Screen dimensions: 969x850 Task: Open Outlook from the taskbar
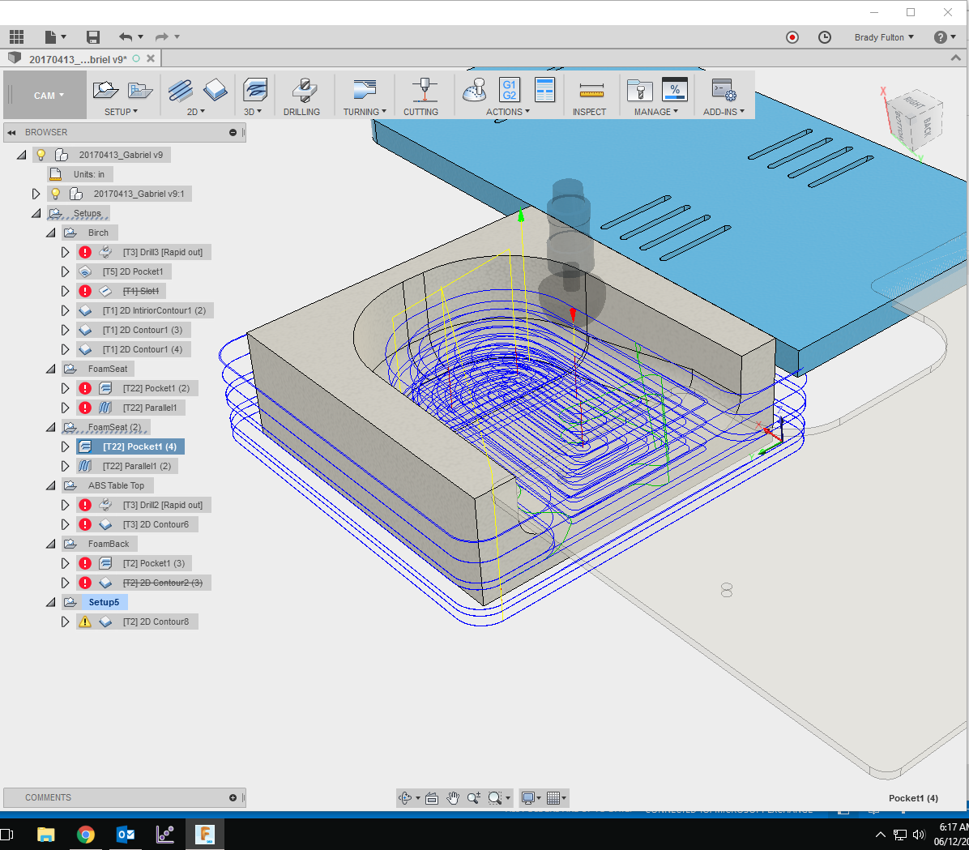point(126,833)
